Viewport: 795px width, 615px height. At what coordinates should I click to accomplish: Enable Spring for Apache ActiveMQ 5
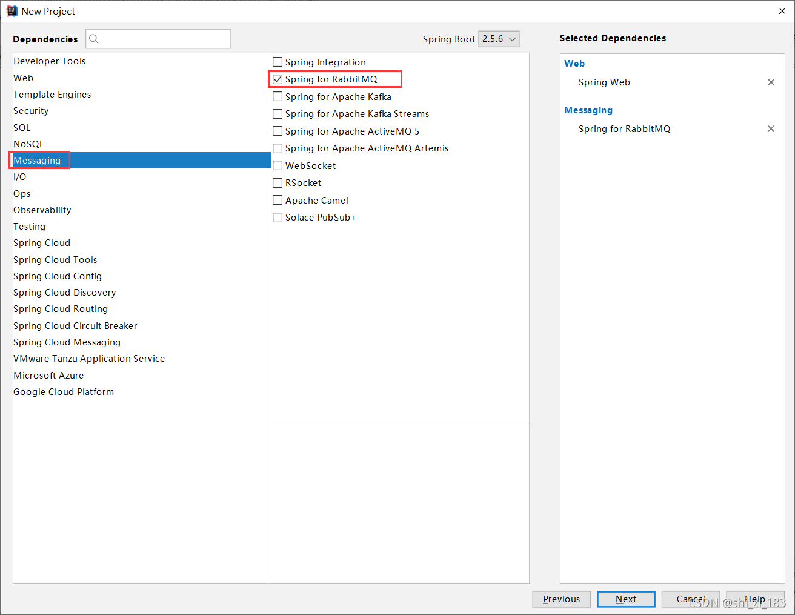point(278,131)
